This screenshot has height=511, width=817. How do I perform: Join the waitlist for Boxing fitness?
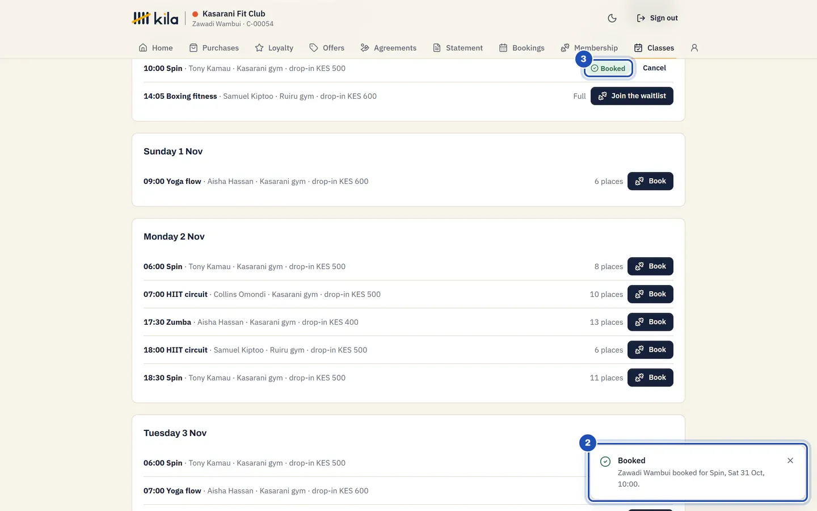click(x=632, y=96)
